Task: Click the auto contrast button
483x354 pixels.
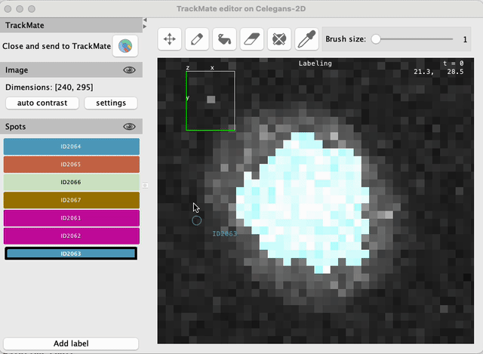Action: pyautogui.click(x=42, y=103)
